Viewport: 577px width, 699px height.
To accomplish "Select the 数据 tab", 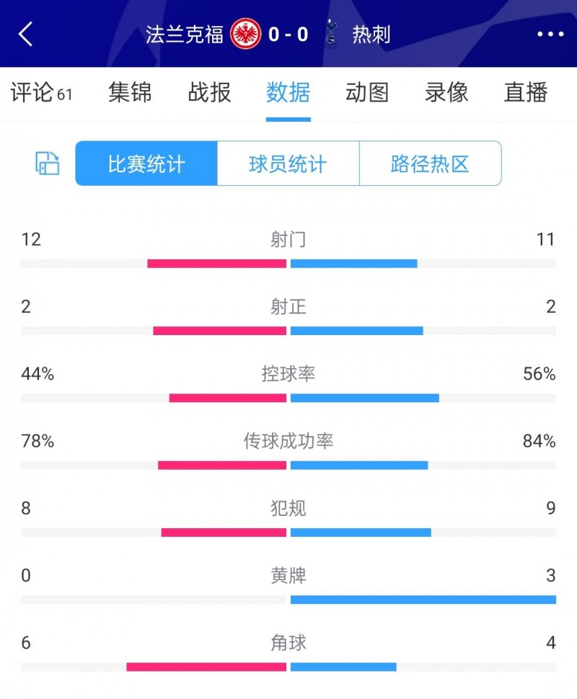I will click(288, 93).
